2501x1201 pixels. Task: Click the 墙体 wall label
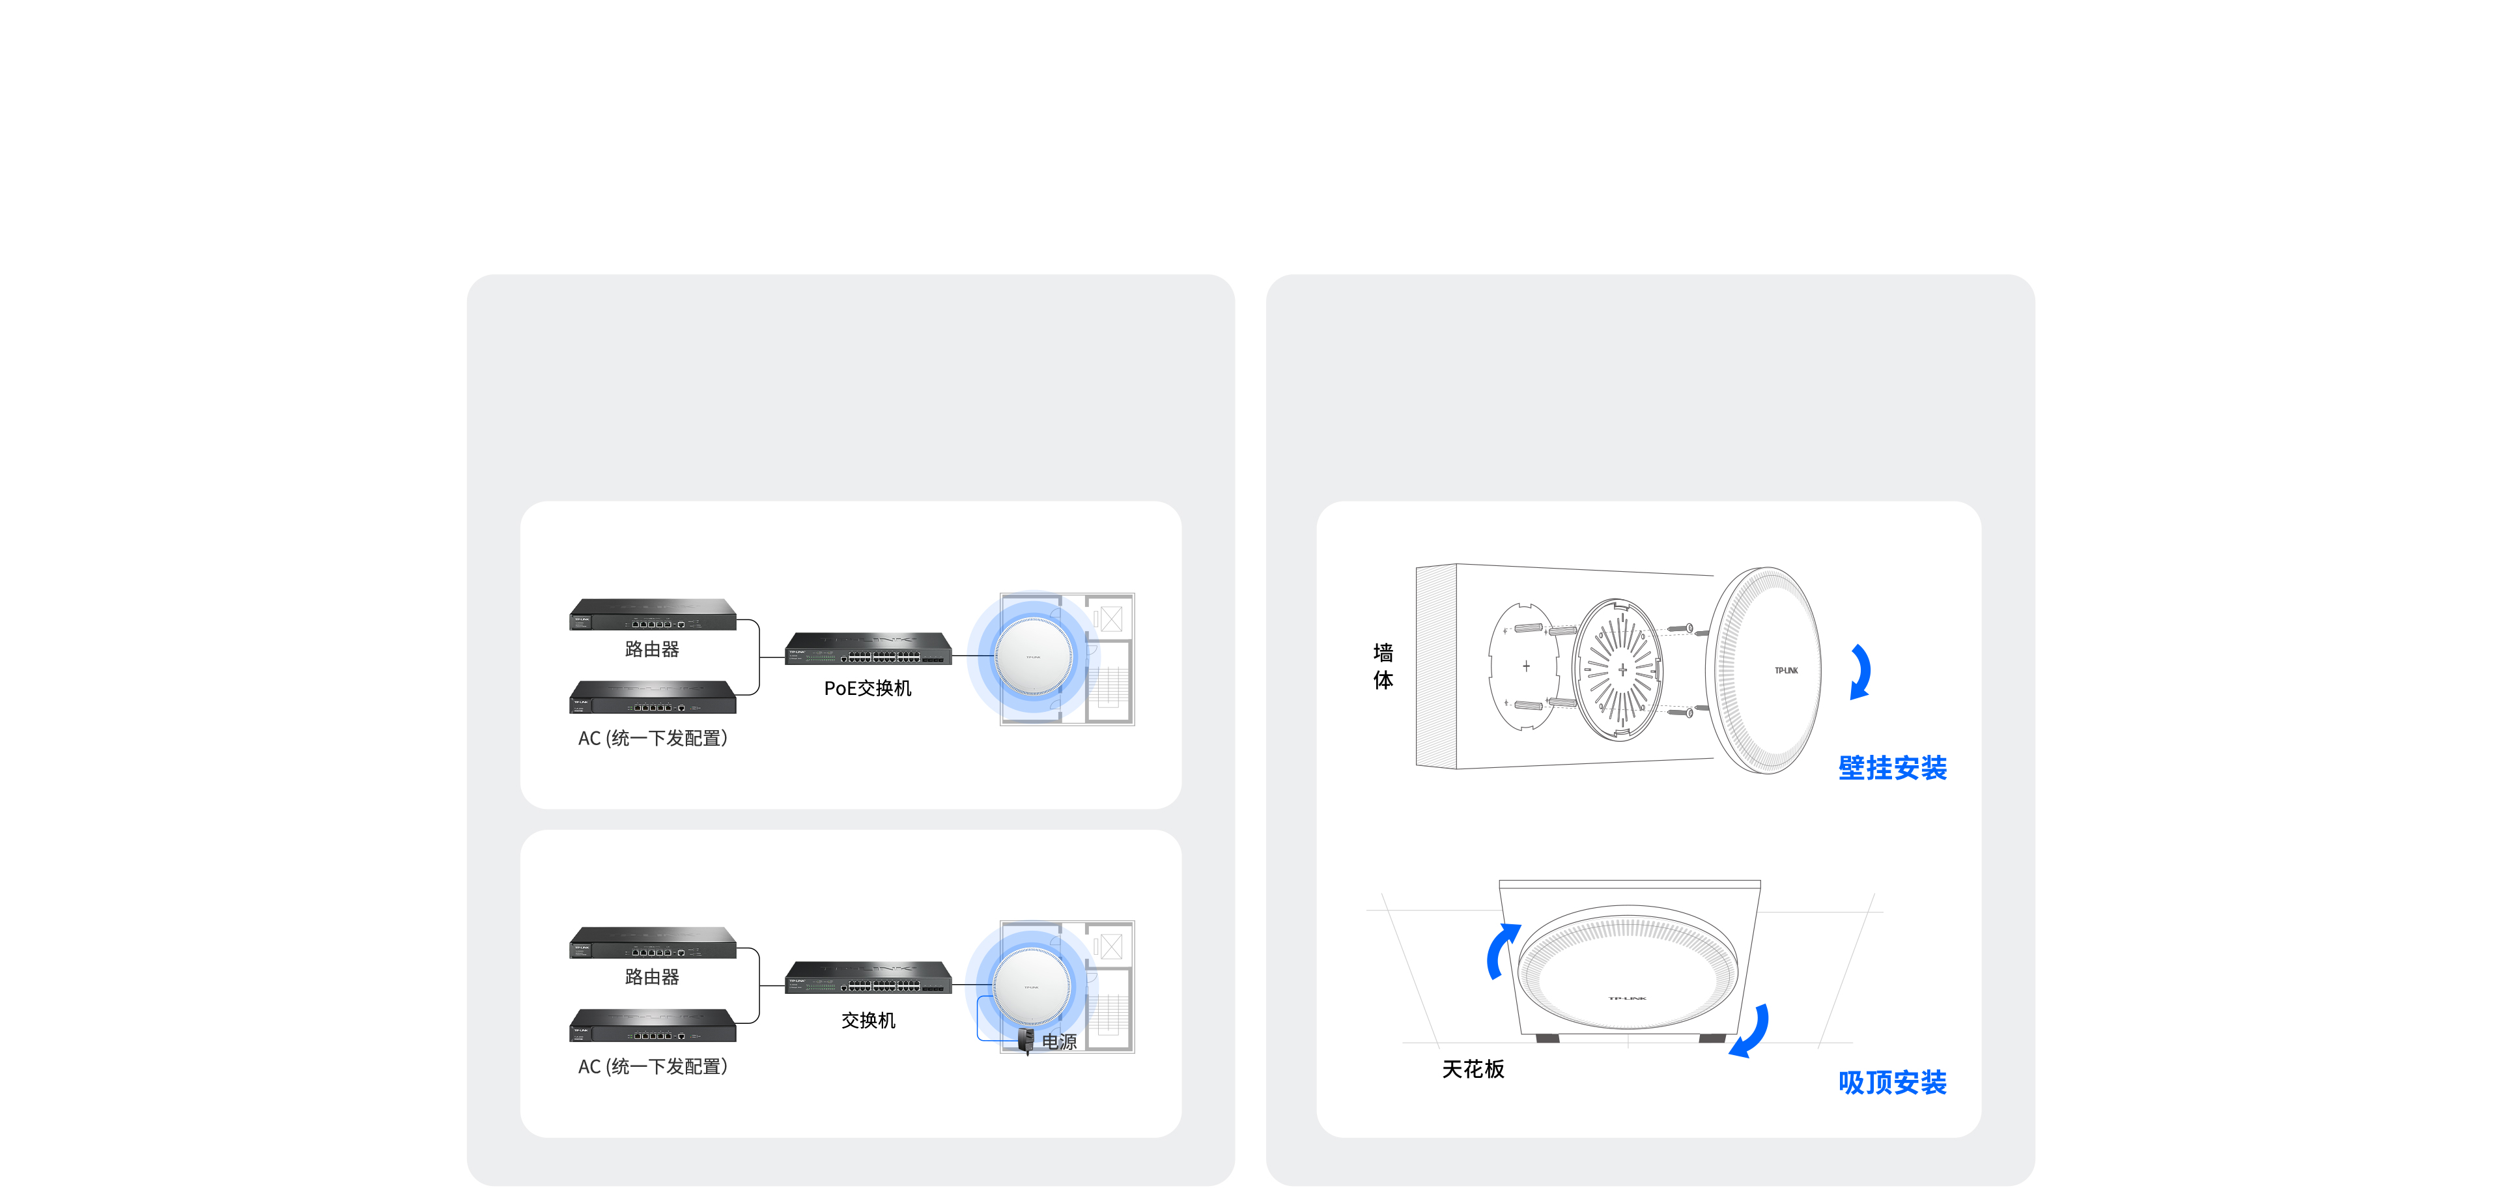pos(1383,666)
